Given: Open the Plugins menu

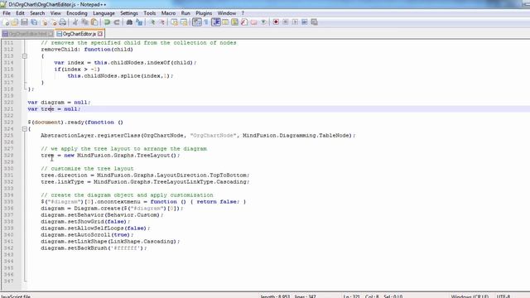Looking at the screenshot, I should (204, 13).
